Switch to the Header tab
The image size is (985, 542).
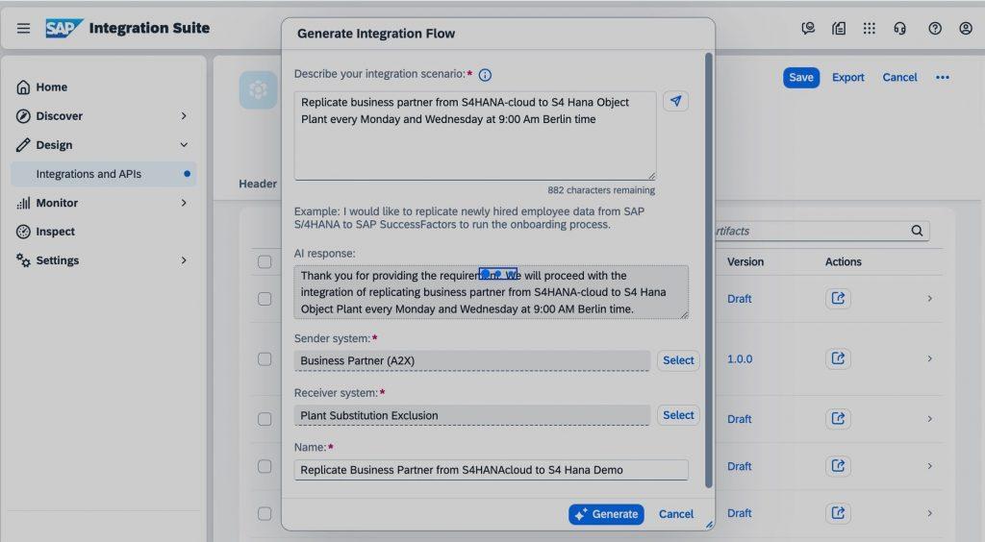258,184
